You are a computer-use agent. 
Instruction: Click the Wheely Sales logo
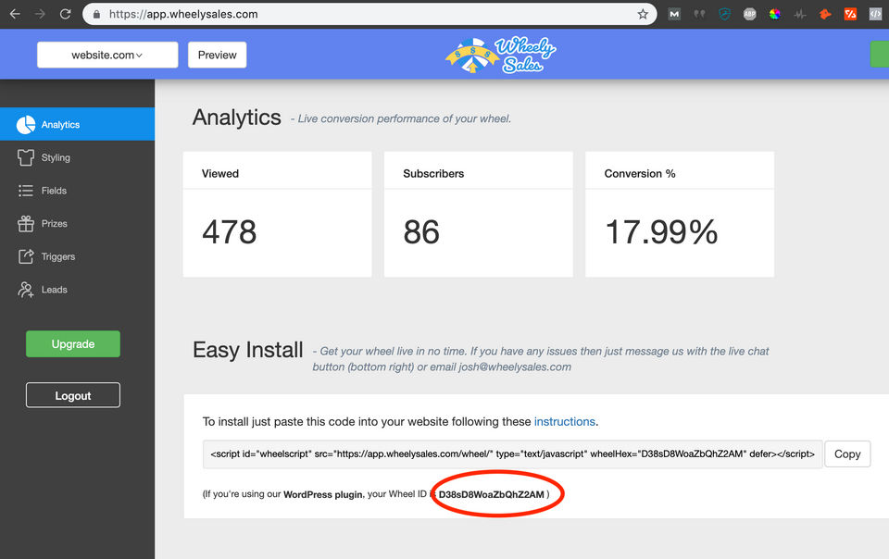(x=501, y=55)
